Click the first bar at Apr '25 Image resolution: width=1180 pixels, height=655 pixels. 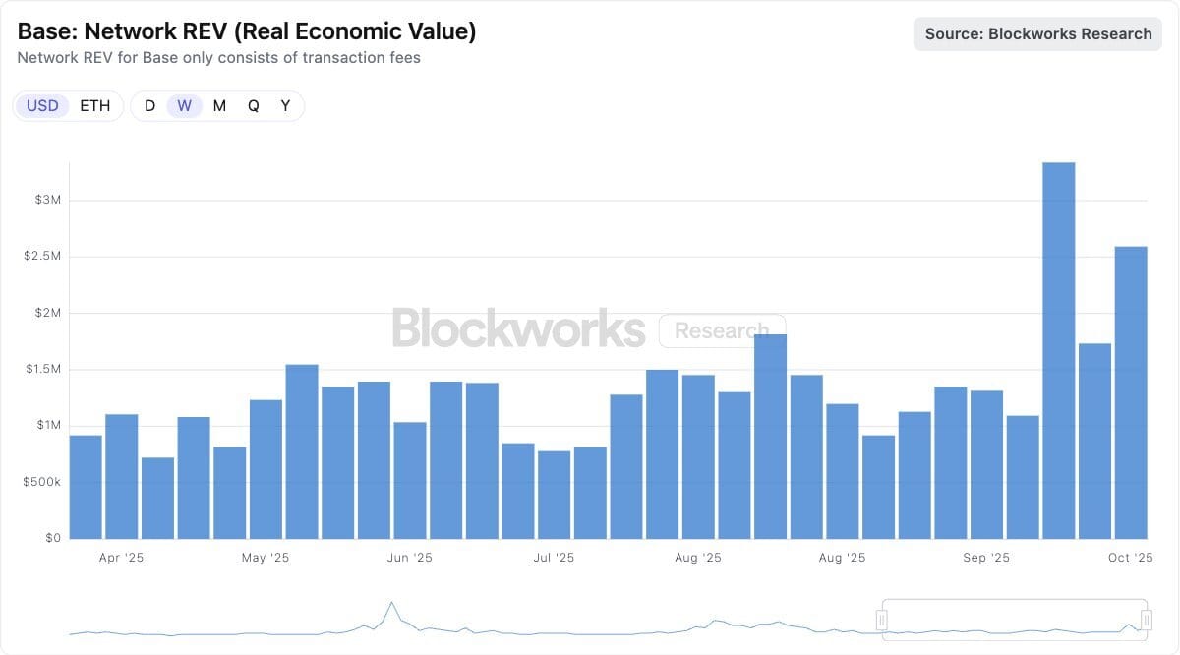click(x=86, y=487)
